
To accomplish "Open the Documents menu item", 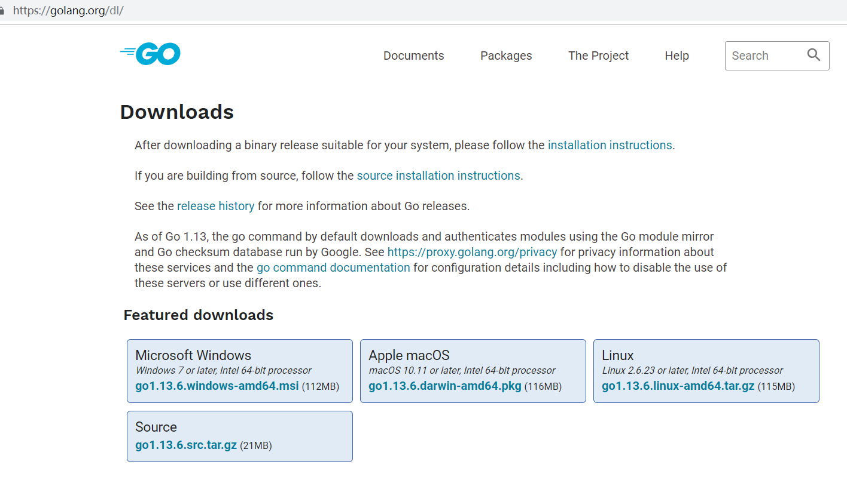I will coord(413,56).
